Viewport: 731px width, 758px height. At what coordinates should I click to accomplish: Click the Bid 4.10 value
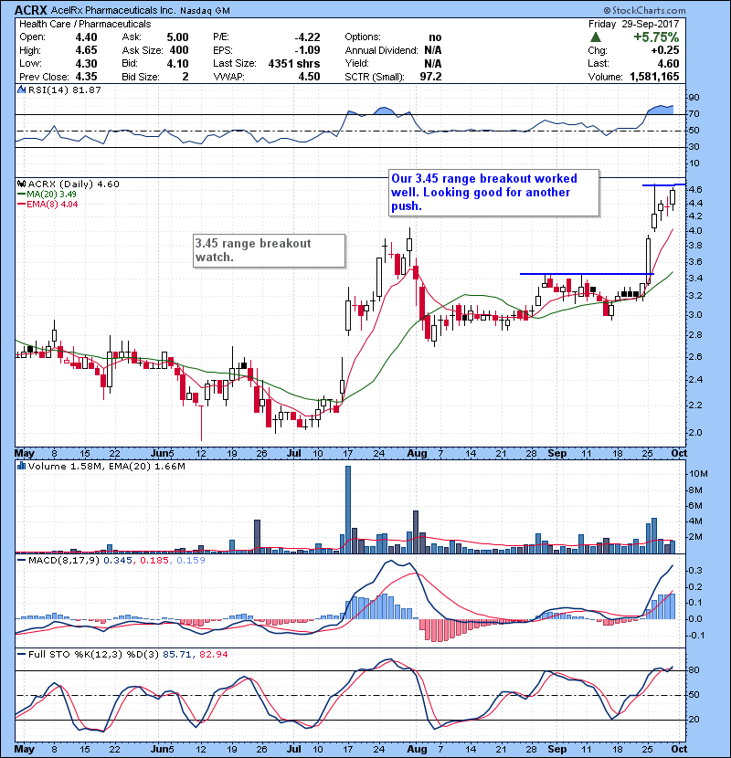(177, 63)
